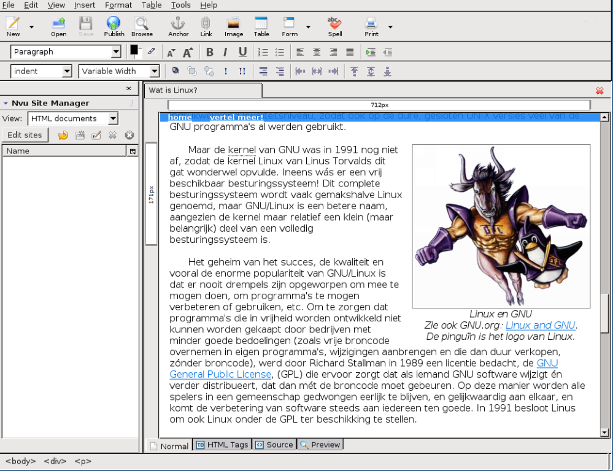Align text left

click(300, 52)
